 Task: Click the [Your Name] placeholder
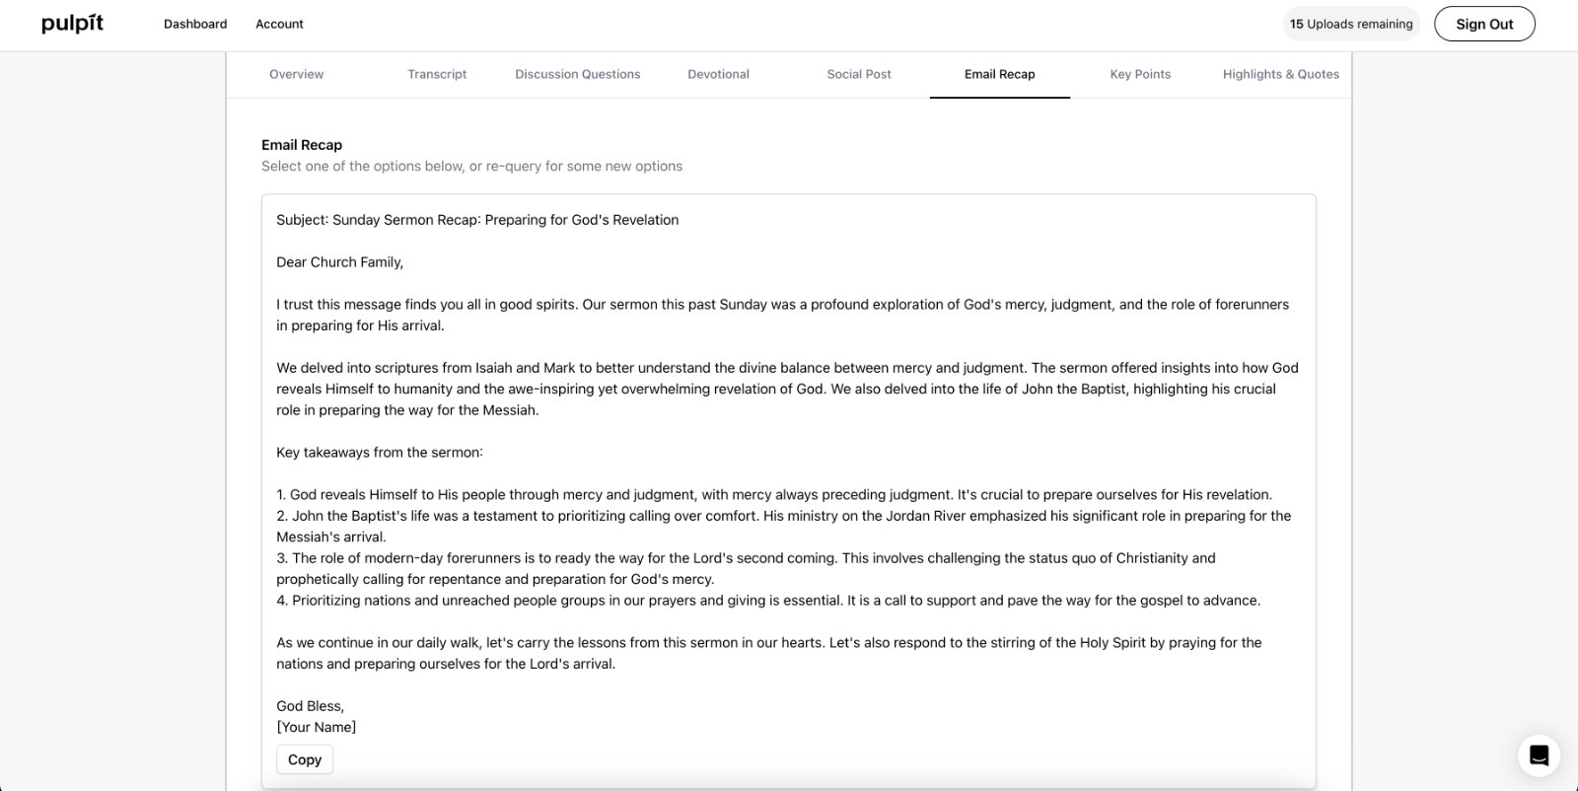[316, 727]
